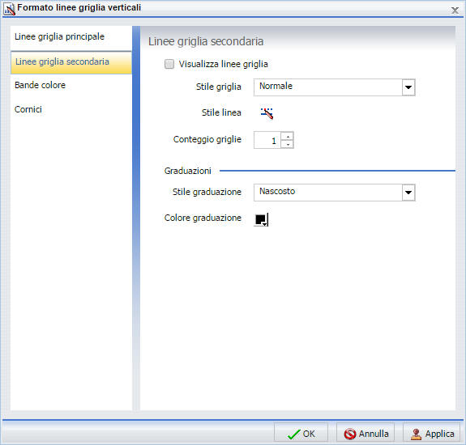This screenshot has width=466, height=445.
Task: Open the Colore graduazione black swatch
Action: coord(262,219)
